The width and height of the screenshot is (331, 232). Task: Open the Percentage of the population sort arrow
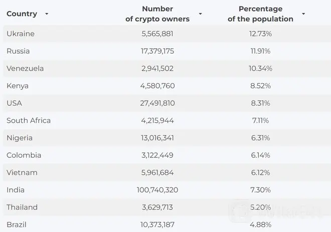point(303,14)
